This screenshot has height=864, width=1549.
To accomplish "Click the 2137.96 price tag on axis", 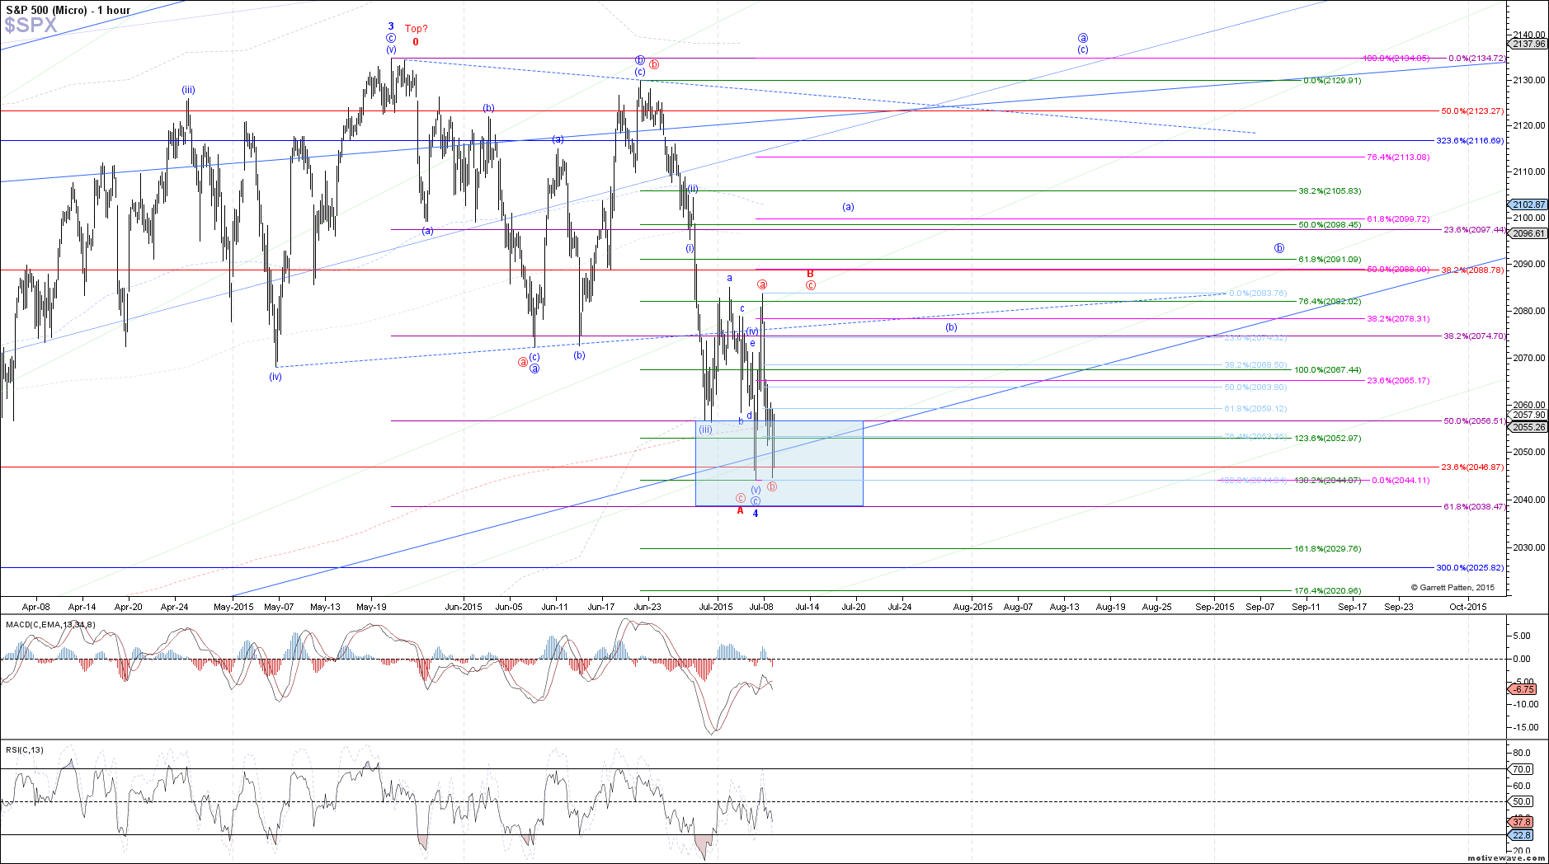I will pos(1528,44).
